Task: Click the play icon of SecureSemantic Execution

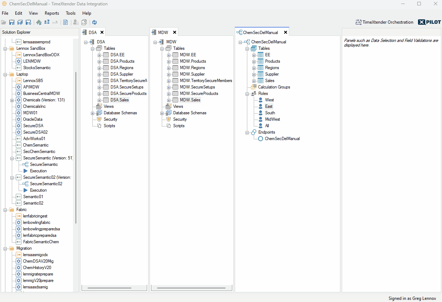Action: click(25, 171)
